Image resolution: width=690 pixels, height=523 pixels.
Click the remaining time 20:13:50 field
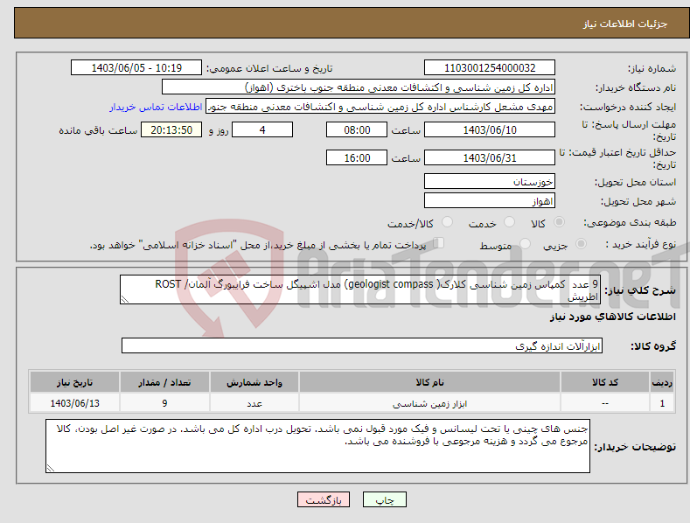coord(171,129)
